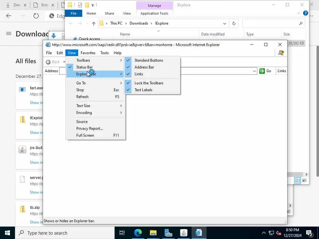The height and width of the screenshot is (239, 319).
Task: Expand the File Explorer ribbon chevron
Action: pyautogui.click(x=298, y=13)
